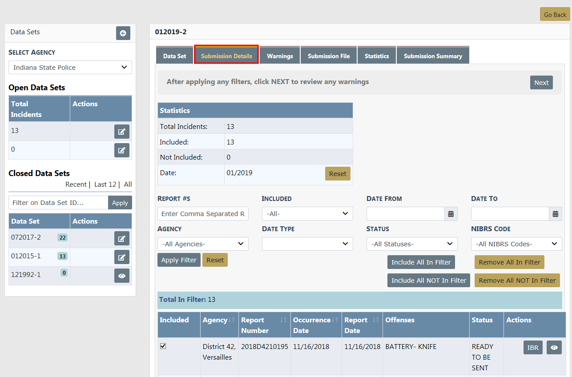
Task: Open the Submission Summary tab
Action: [x=432, y=56]
